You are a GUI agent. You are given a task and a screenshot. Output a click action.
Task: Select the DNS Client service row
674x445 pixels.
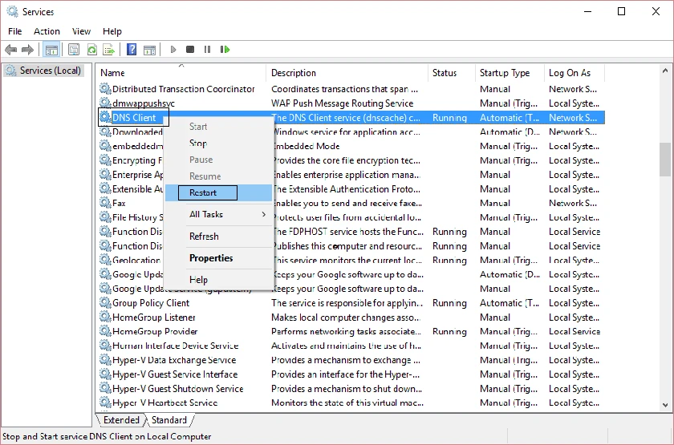pos(351,117)
